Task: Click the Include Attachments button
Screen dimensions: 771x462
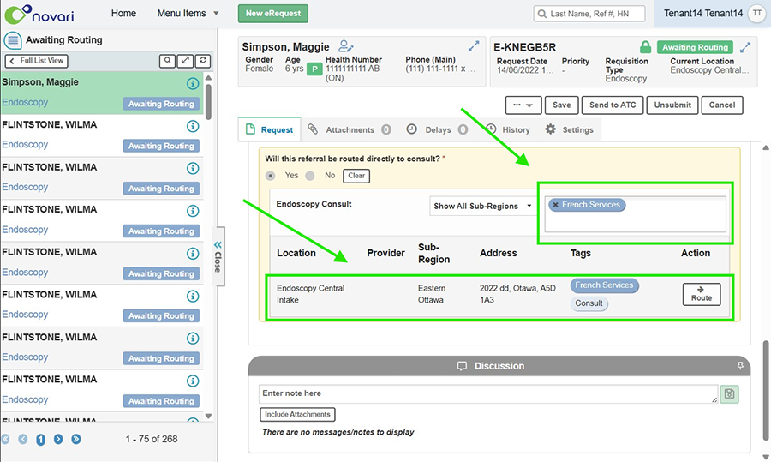Action: point(297,414)
